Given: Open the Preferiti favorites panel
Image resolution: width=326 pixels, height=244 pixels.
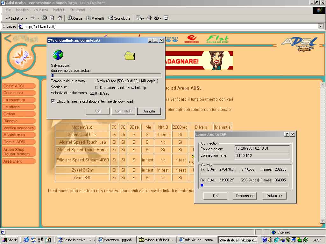Looking at the screenshot, I should click(x=95, y=18).
